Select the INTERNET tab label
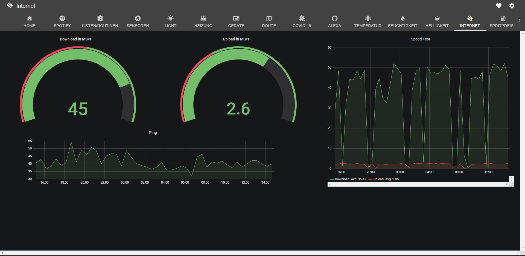Image resolution: width=525 pixels, height=256 pixels. (x=470, y=26)
